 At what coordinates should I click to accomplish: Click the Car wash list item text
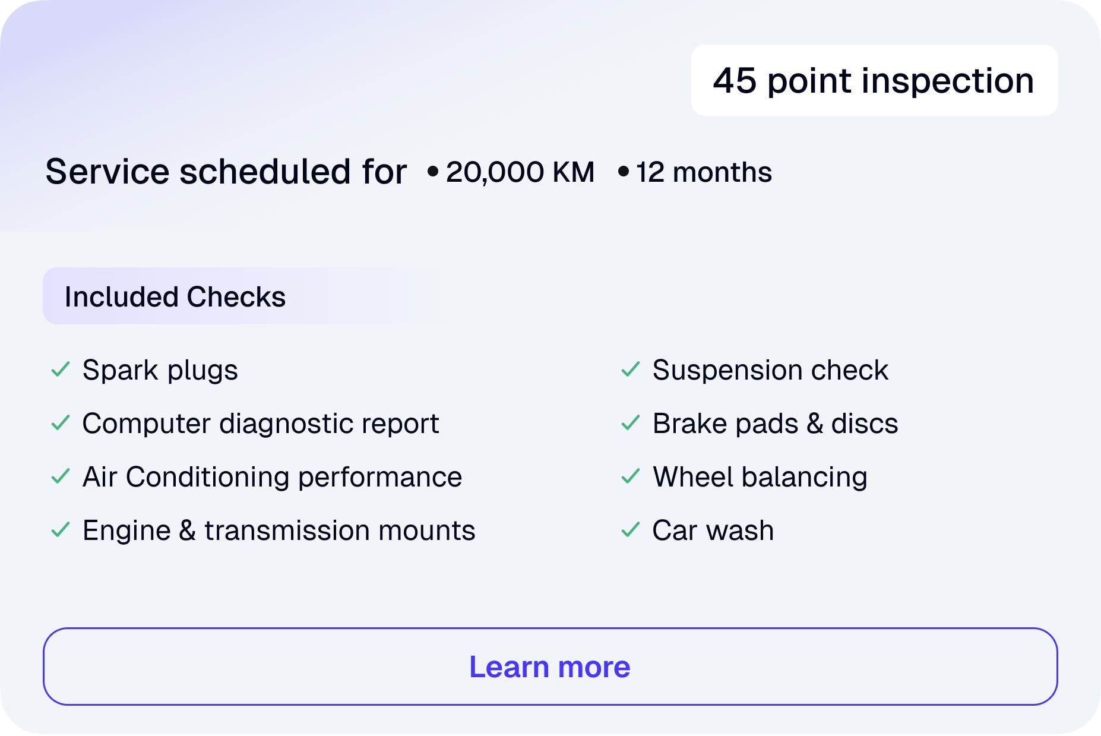point(713,530)
